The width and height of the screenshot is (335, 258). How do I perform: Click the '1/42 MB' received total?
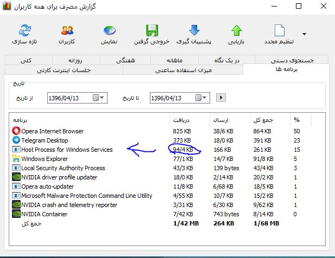186,223
